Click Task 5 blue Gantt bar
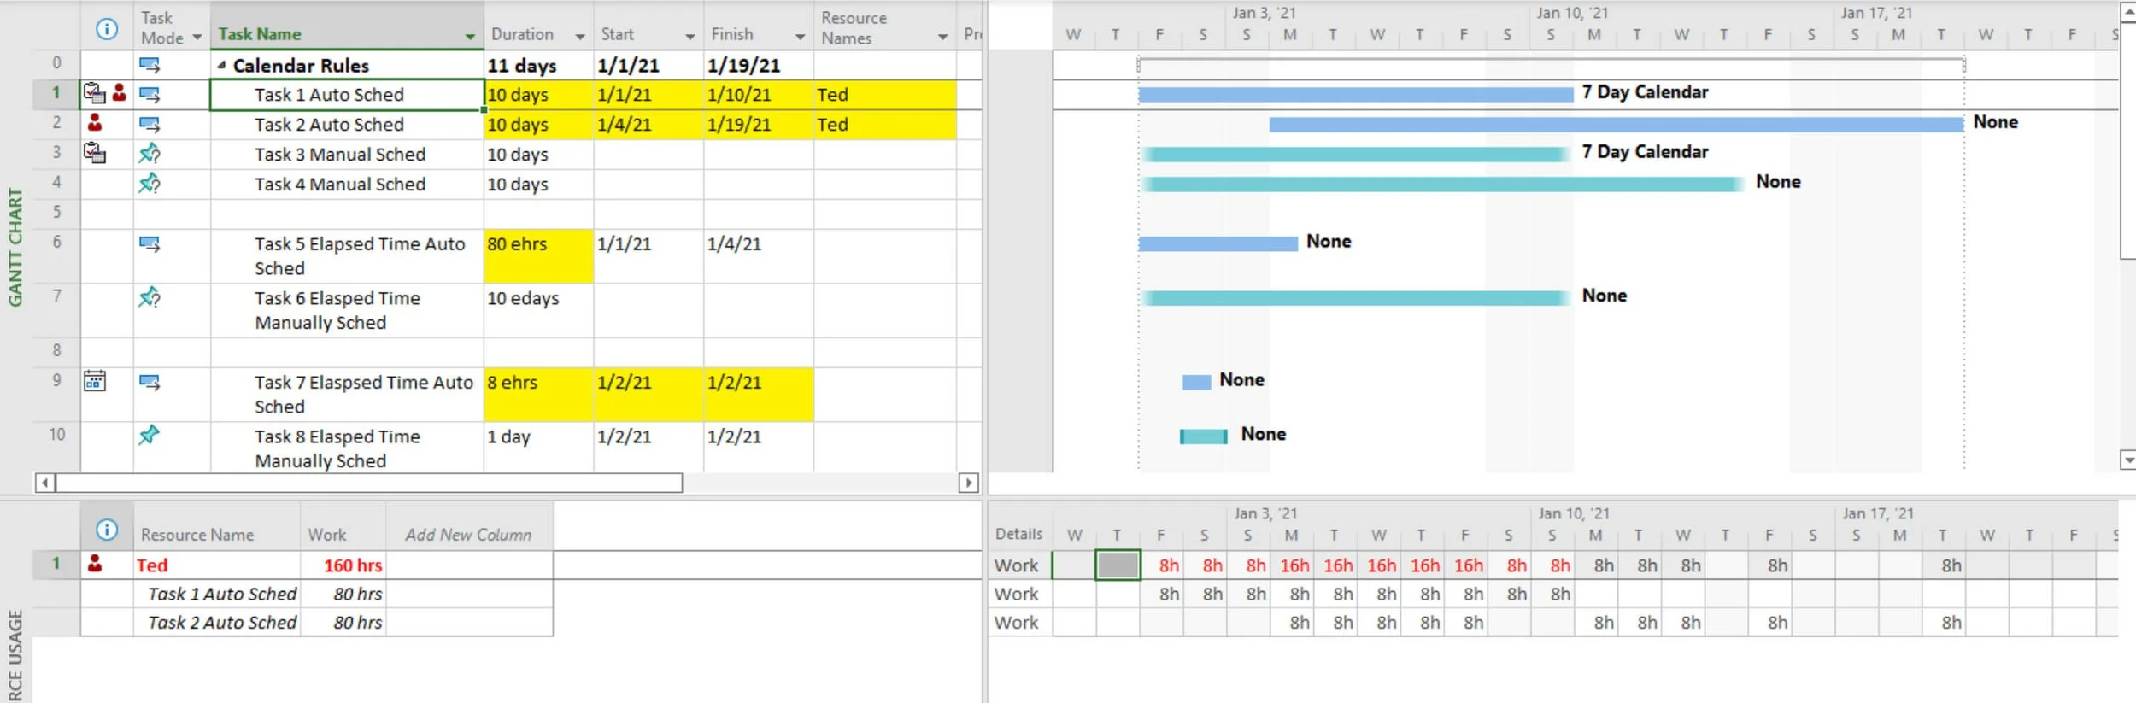The width and height of the screenshot is (2136, 703). point(1218,243)
